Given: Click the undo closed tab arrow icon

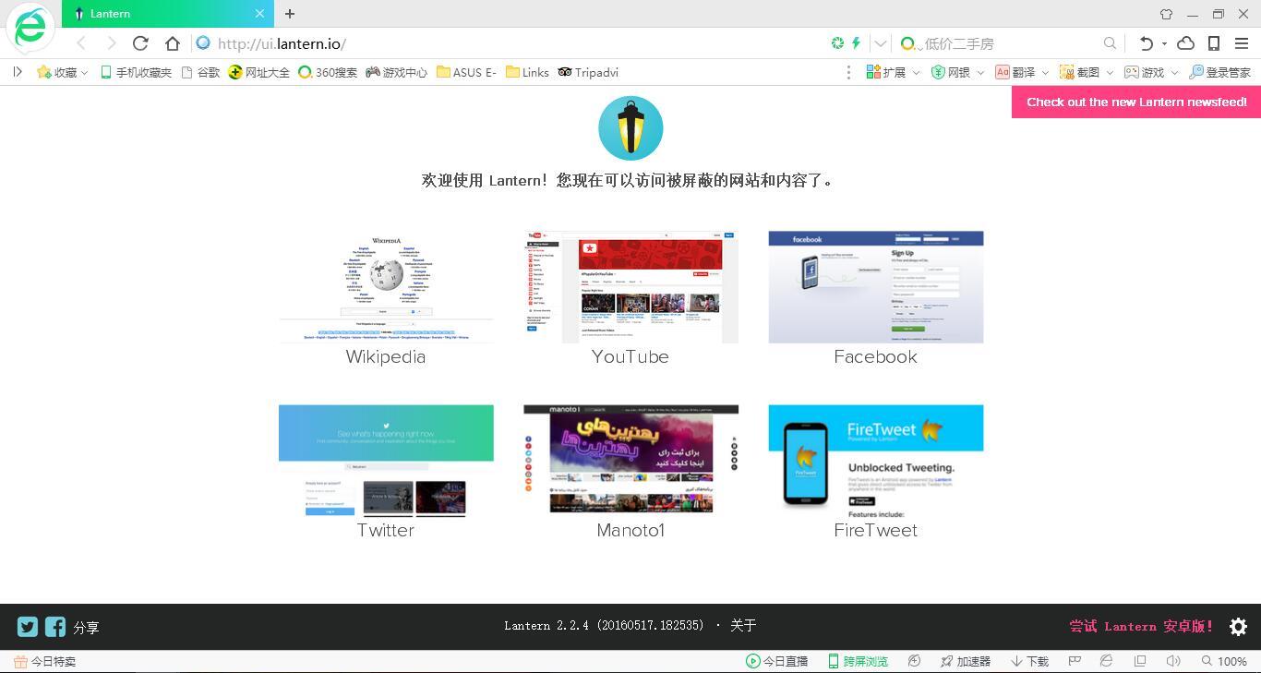Looking at the screenshot, I should (x=1146, y=43).
